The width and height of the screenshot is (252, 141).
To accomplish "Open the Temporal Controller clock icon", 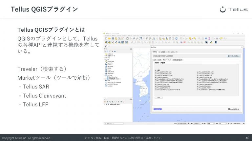I will (x=173, y=39).
